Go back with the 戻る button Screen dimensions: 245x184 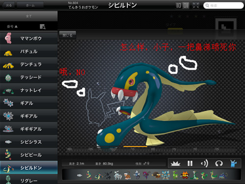(9, 5)
